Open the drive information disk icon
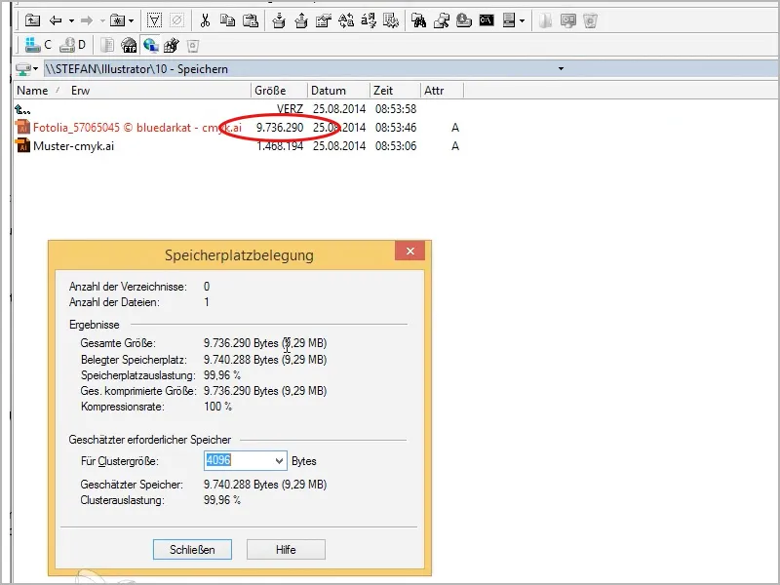 (464, 20)
